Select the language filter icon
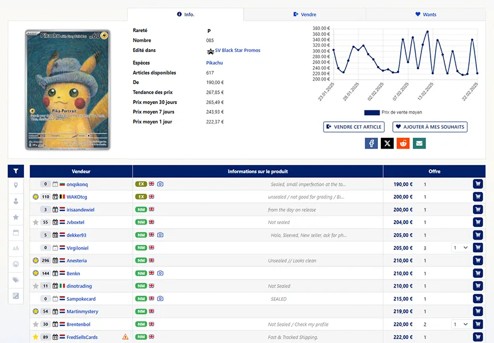This screenshot has width=494, height=343. 16,249
